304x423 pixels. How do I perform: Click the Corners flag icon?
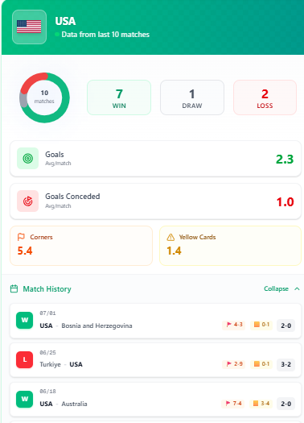click(x=21, y=237)
